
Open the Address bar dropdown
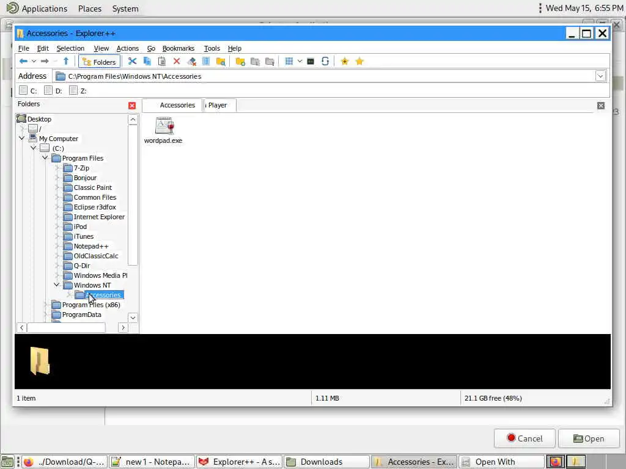pos(600,76)
